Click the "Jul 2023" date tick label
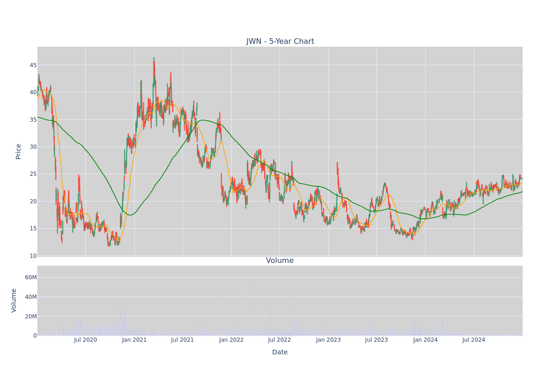Image resolution: width=560 pixels, height=373 pixels. pos(377,340)
